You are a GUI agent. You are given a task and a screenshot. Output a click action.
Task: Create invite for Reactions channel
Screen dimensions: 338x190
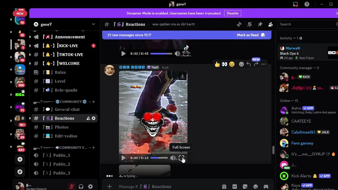tap(88, 118)
